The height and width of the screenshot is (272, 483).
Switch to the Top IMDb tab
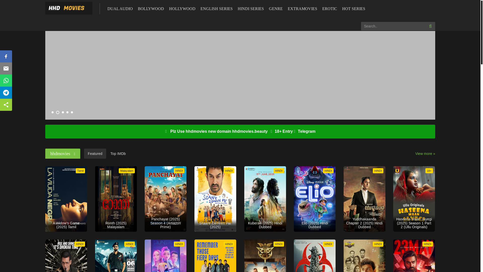click(118, 154)
